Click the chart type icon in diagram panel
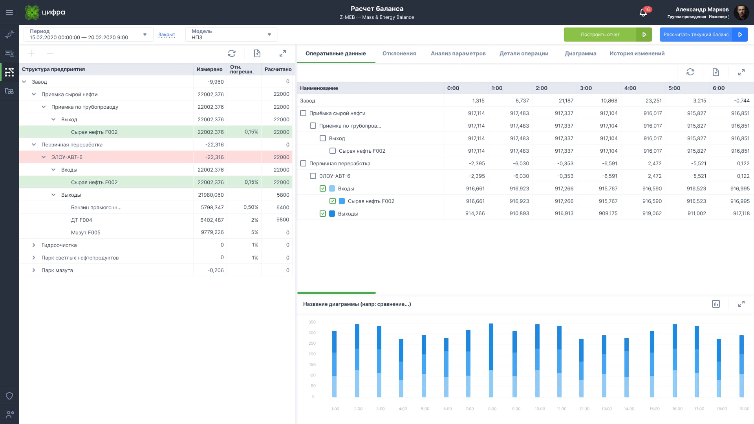Viewport: 754px width, 424px height. [716, 304]
